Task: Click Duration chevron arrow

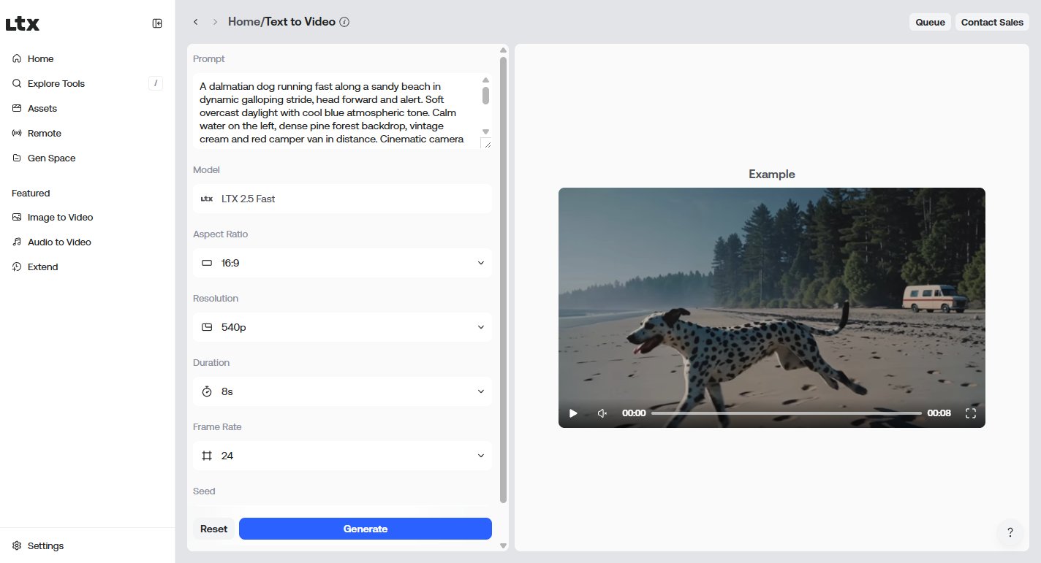Action: pyautogui.click(x=481, y=391)
